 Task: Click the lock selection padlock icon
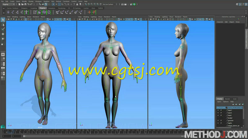coord(77,4)
